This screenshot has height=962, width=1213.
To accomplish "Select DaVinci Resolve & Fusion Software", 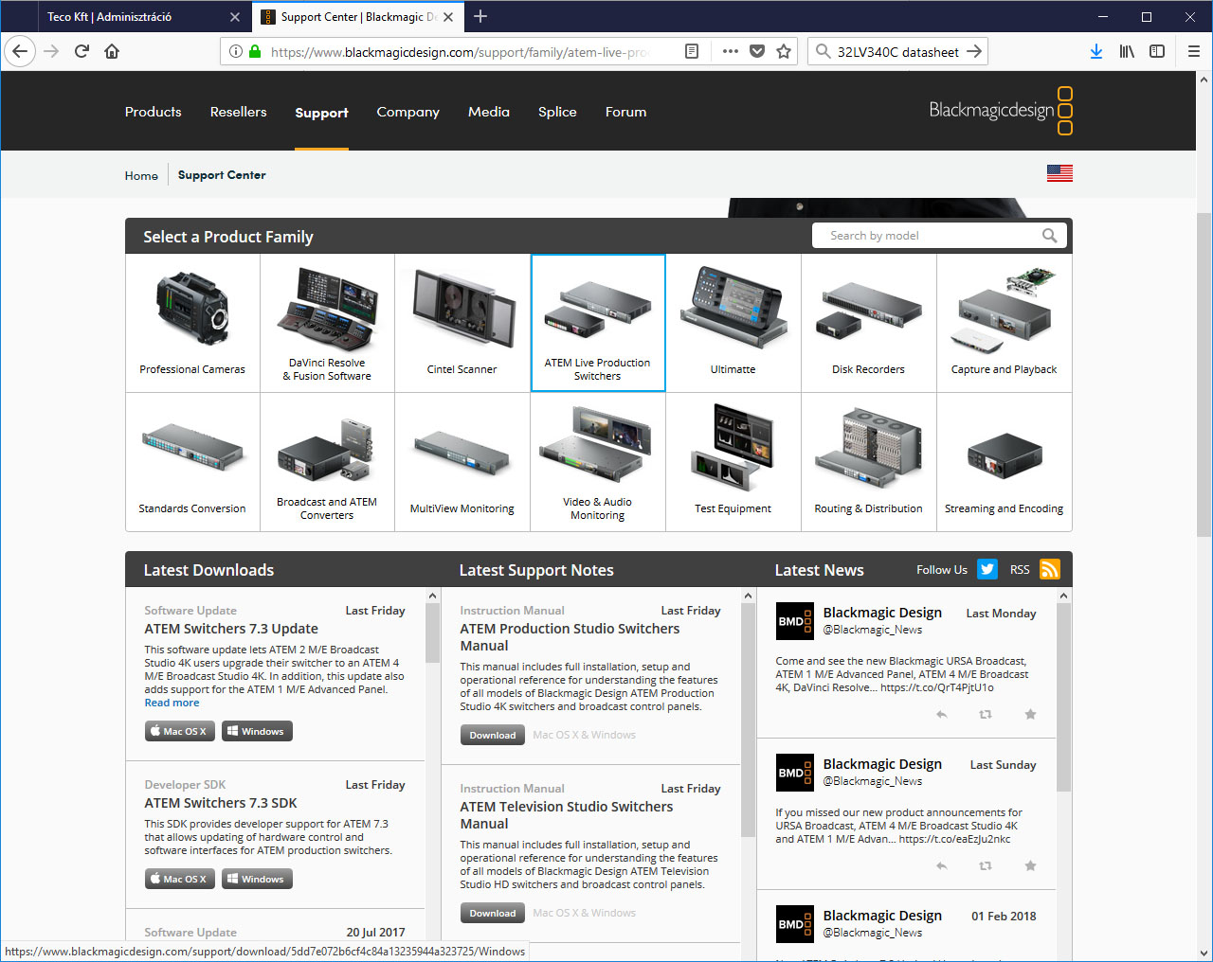I will pyautogui.click(x=327, y=323).
